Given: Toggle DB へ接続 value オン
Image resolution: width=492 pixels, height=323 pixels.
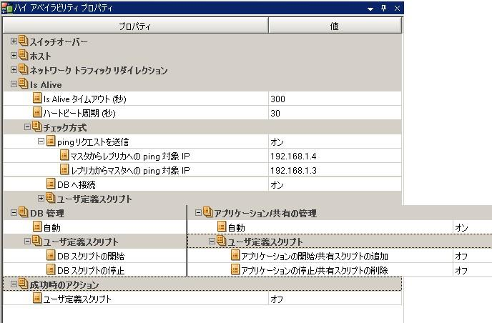Looking at the screenshot, I should (335, 184).
